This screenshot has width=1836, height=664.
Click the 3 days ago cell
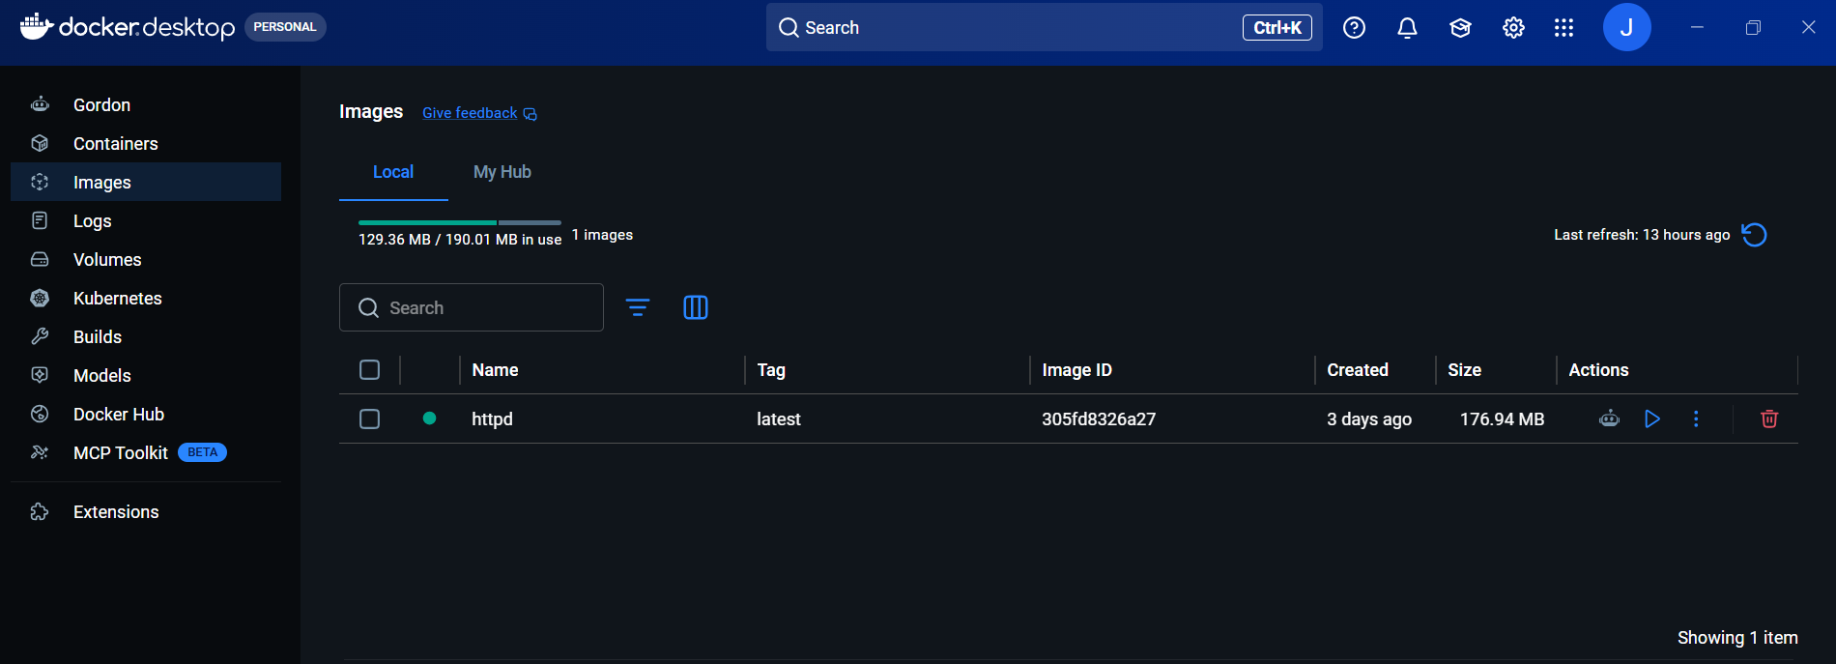1369,419
